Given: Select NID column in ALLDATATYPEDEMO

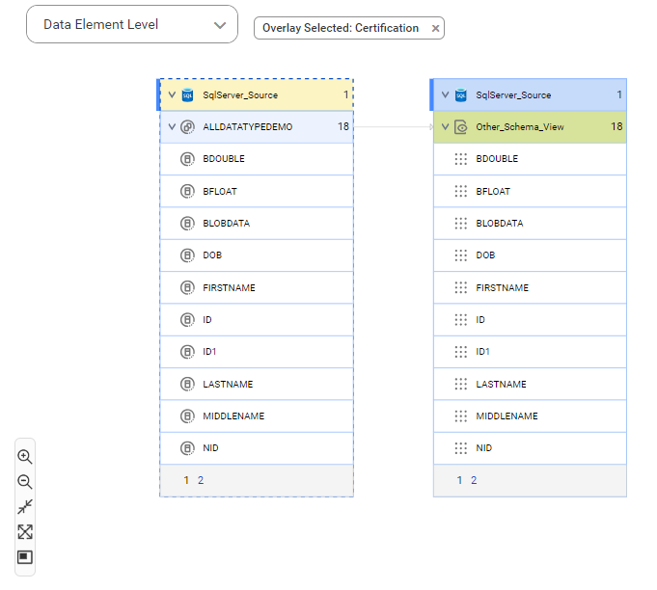Looking at the screenshot, I should click(x=257, y=448).
